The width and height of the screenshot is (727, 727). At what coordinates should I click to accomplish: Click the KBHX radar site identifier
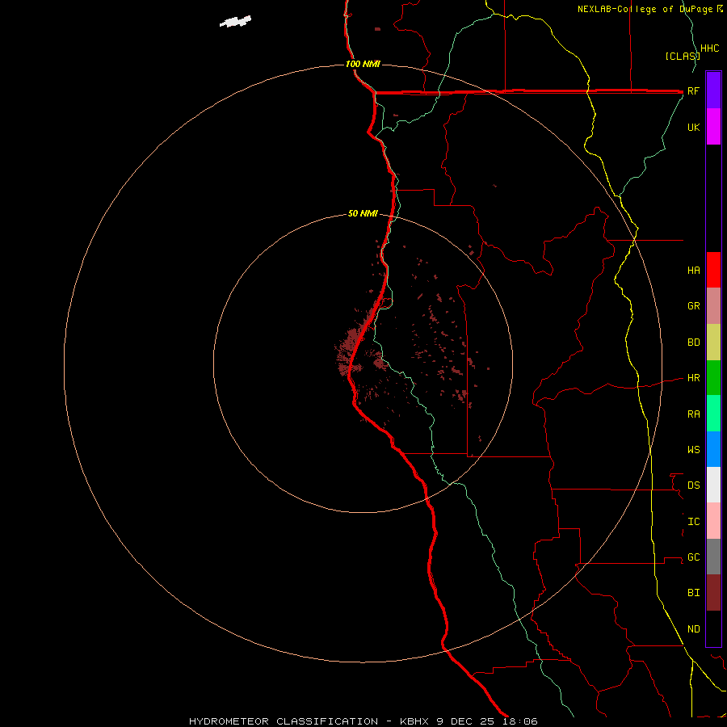(415, 721)
